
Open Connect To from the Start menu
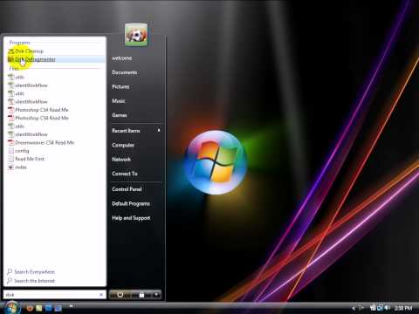[125, 174]
